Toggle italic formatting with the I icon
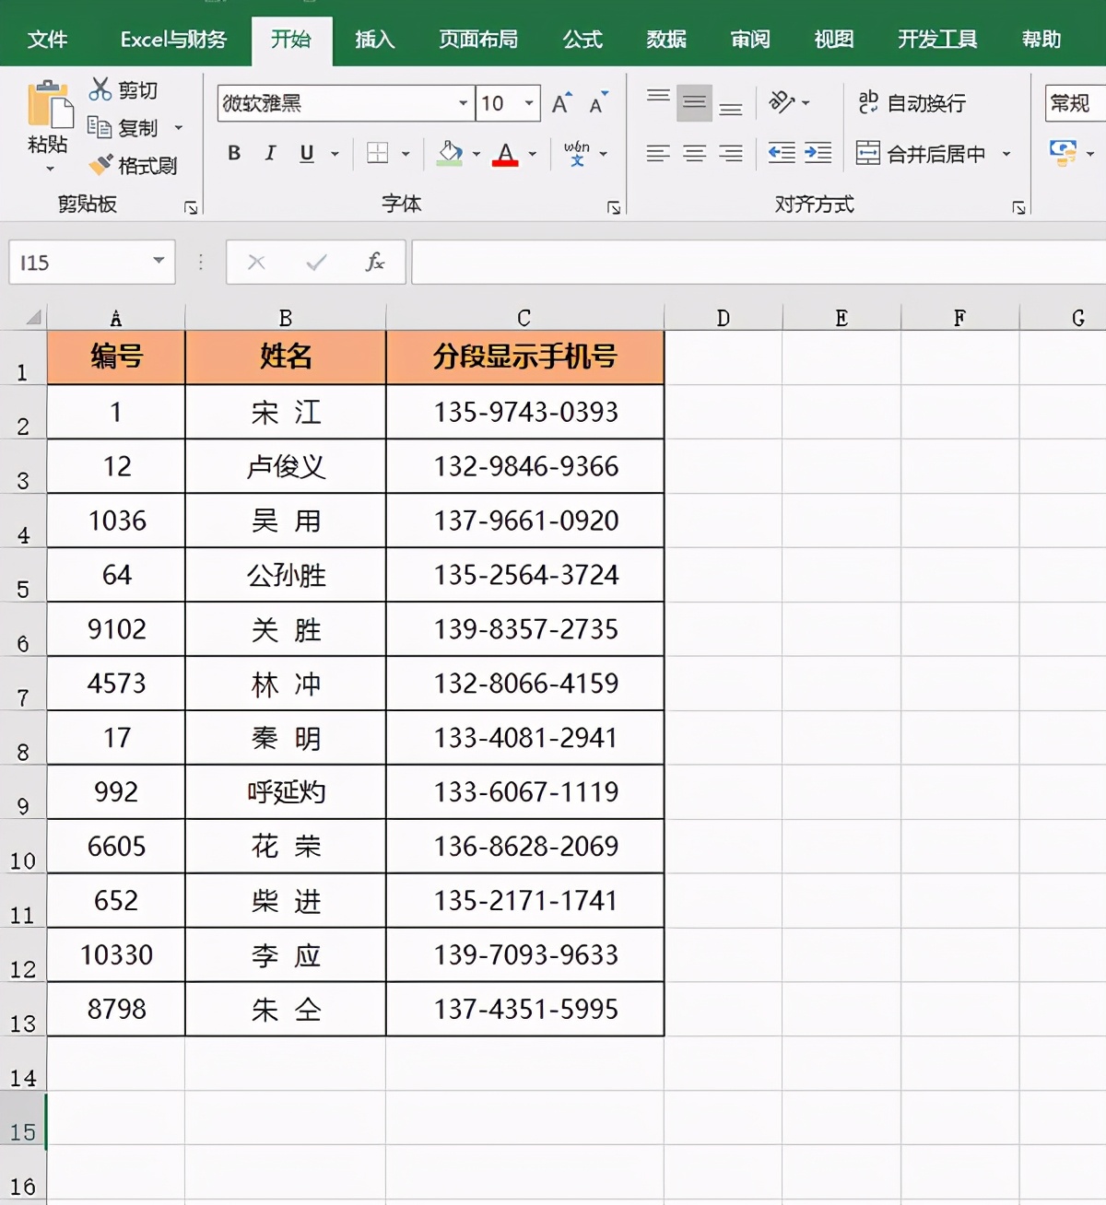1106x1205 pixels. [269, 154]
